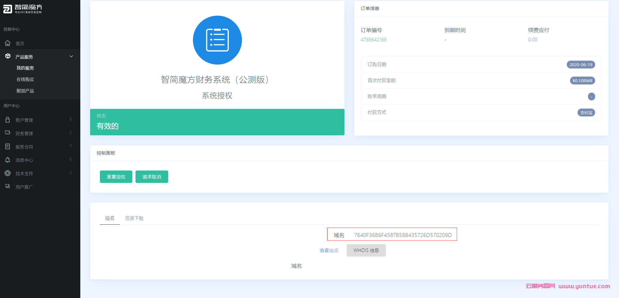The width and height of the screenshot is (619, 298).
Task: Open 我的服务 in the sidebar
Action: point(25,68)
